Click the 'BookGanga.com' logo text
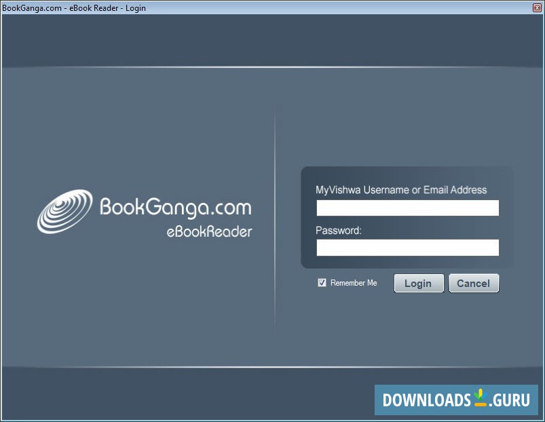This screenshot has width=545, height=422. pyautogui.click(x=176, y=207)
